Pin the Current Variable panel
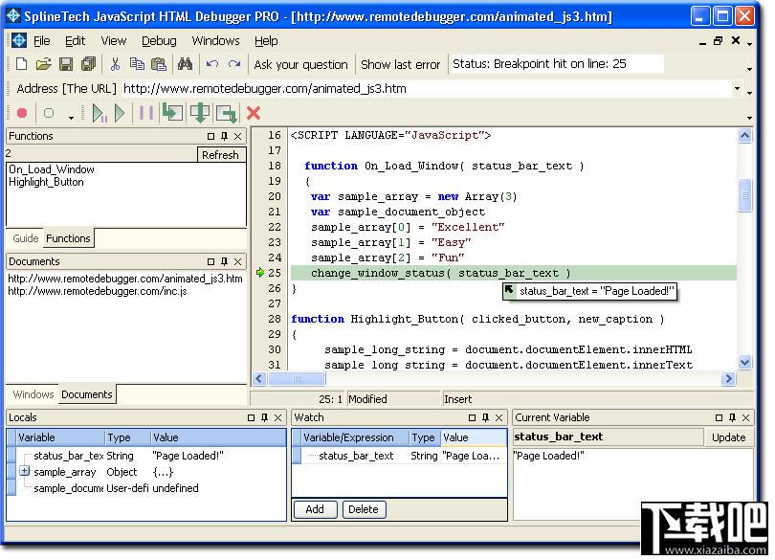 tap(732, 417)
